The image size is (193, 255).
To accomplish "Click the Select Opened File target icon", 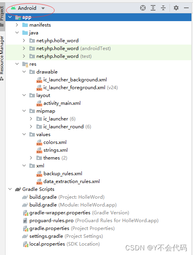I will (143, 8).
